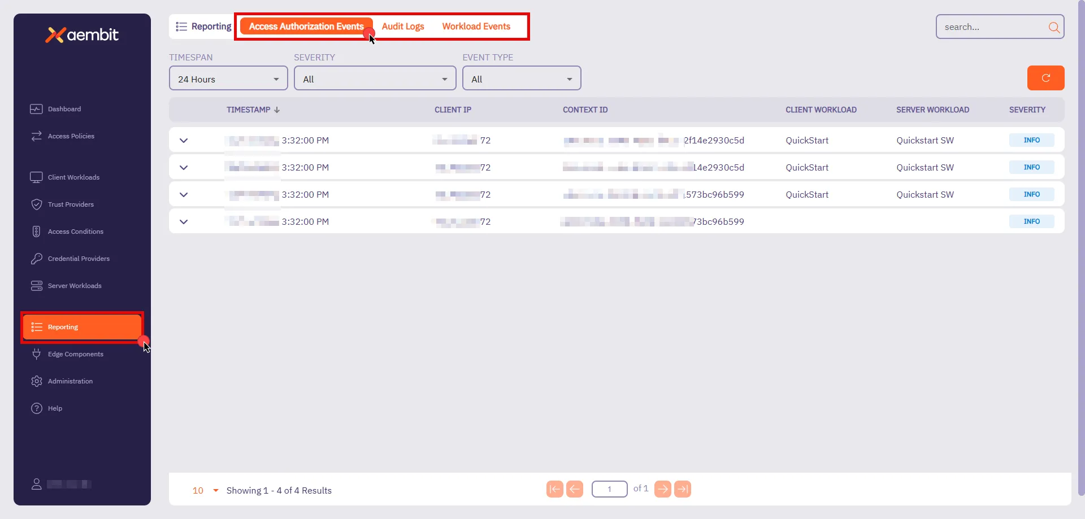Click Quickstart SW in 573bc96b599 row

pos(925,195)
